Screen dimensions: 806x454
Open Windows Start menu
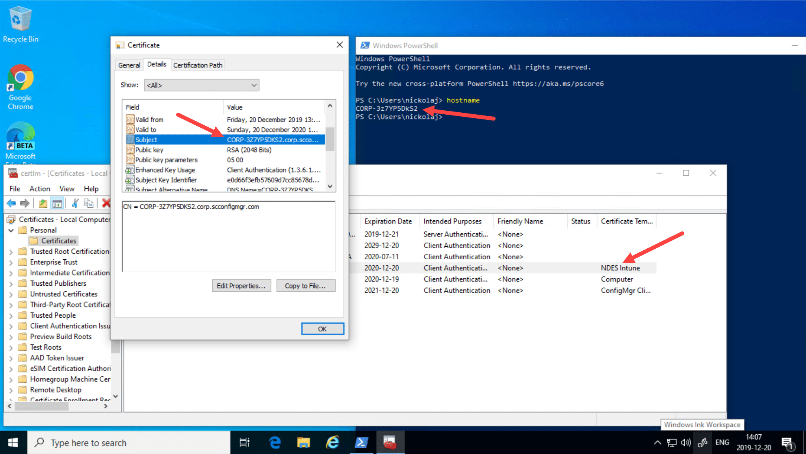pyautogui.click(x=13, y=443)
